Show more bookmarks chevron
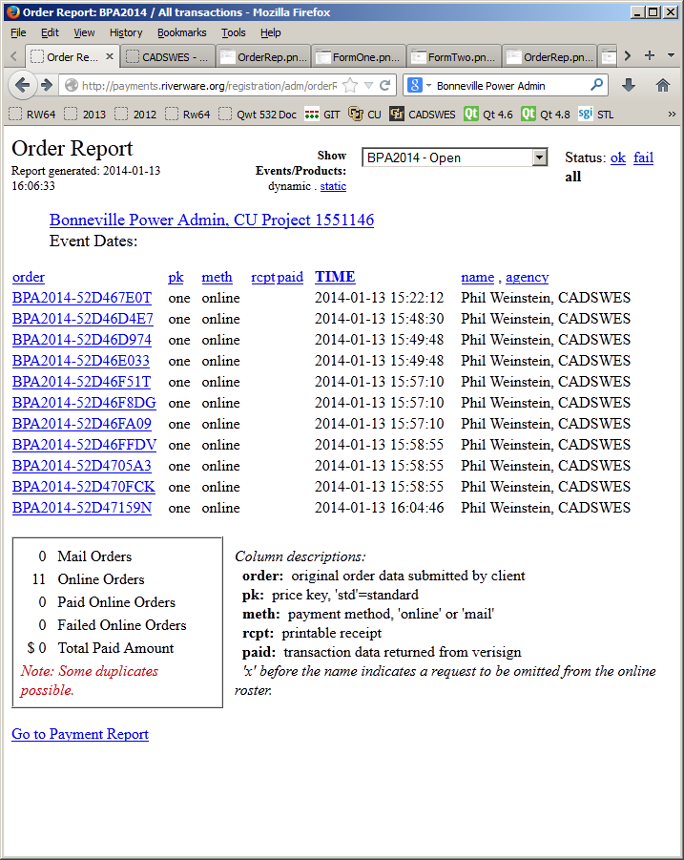Image resolution: width=684 pixels, height=860 pixels. click(x=672, y=115)
